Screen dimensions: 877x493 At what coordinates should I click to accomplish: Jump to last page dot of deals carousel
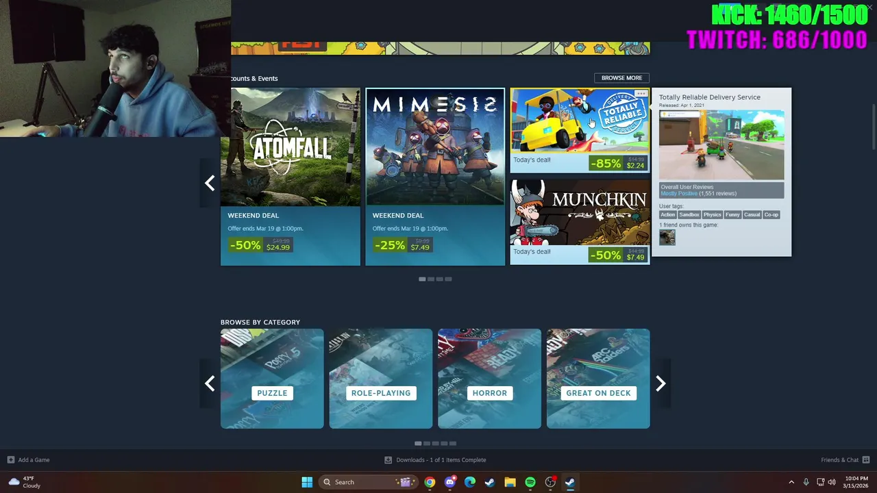click(x=448, y=279)
